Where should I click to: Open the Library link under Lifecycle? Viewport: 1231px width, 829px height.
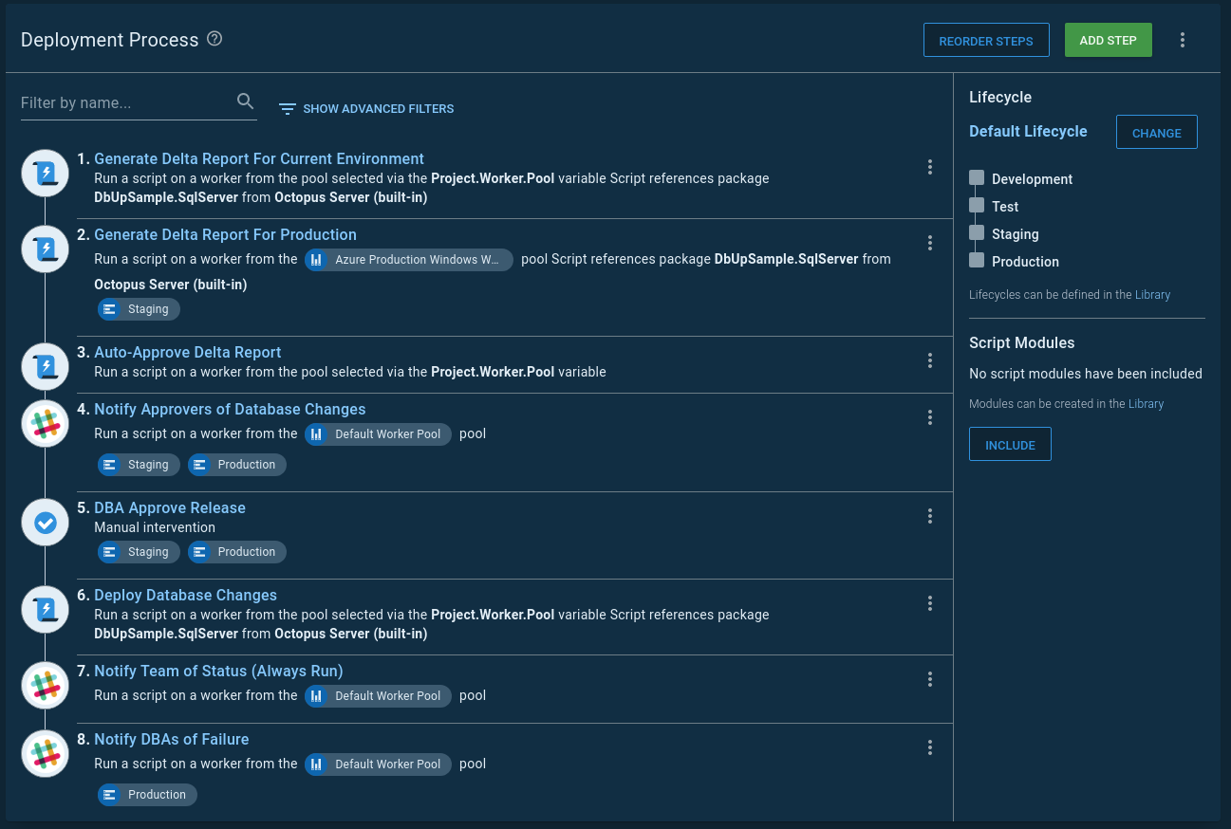pos(1152,294)
